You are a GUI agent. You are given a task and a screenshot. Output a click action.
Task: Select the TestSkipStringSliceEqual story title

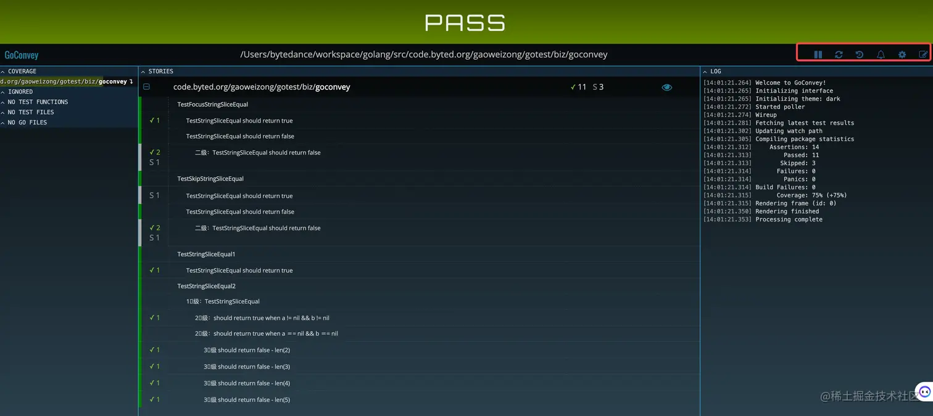pyautogui.click(x=210, y=179)
